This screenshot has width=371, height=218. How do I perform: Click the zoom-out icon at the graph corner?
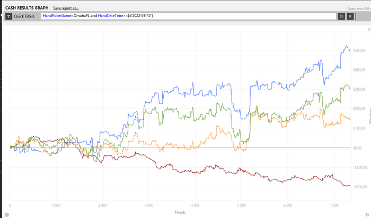pyautogui.click(x=369, y=30)
